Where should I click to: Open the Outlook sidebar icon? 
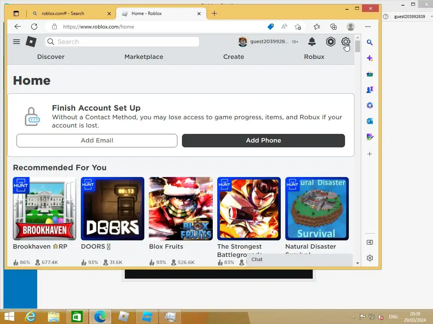[370, 121]
